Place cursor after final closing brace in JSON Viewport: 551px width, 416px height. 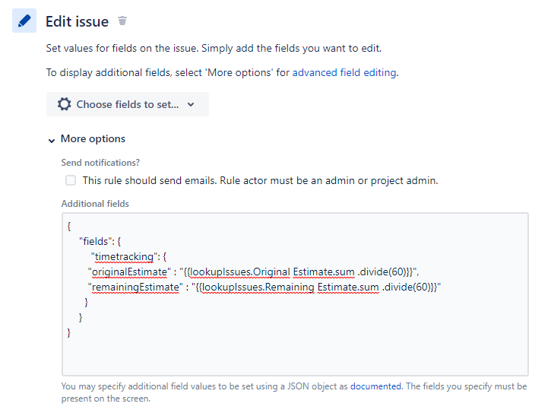(x=71, y=332)
